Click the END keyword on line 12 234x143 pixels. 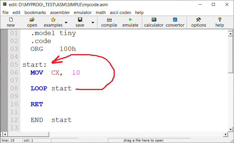(37, 120)
